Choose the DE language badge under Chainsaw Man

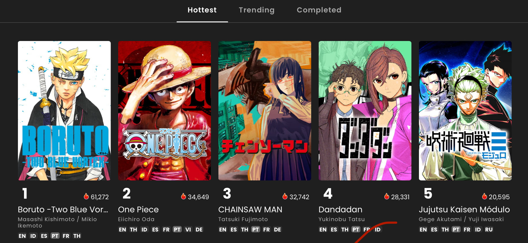pyautogui.click(x=277, y=229)
